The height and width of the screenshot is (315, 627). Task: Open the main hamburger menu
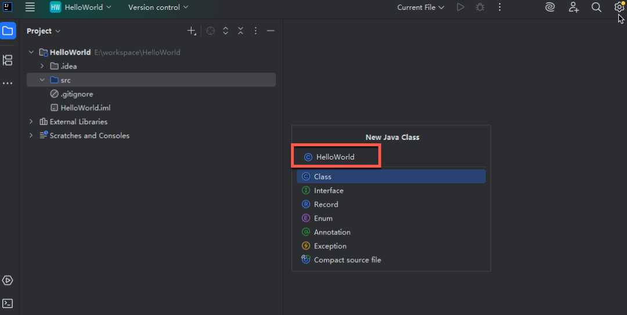coord(30,7)
